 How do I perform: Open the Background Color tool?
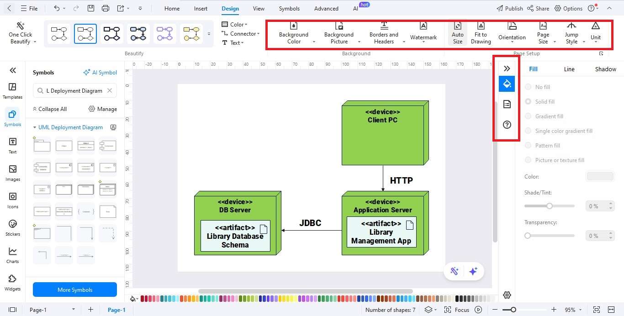tap(294, 33)
